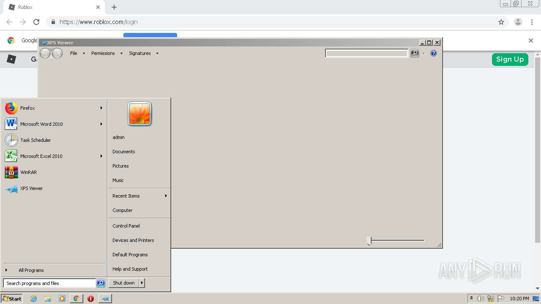
Task: Open Internet Explorer in taskbar
Action: pos(33,299)
